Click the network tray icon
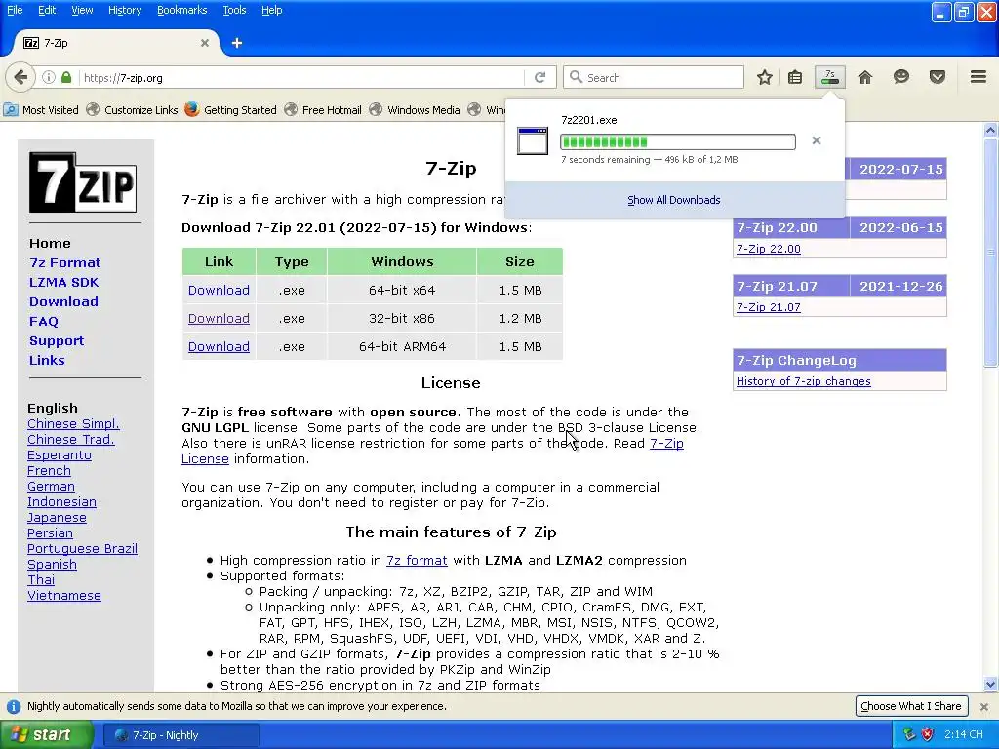The width and height of the screenshot is (999, 749). tap(909, 735)
